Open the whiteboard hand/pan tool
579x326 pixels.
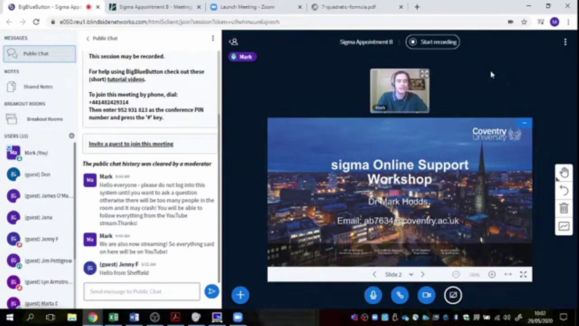pos(564,173)
